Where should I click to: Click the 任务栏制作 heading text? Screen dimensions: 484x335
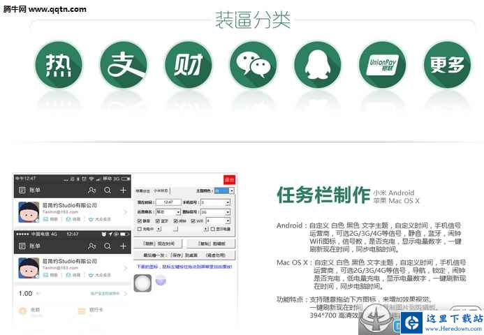click(323, 195)
